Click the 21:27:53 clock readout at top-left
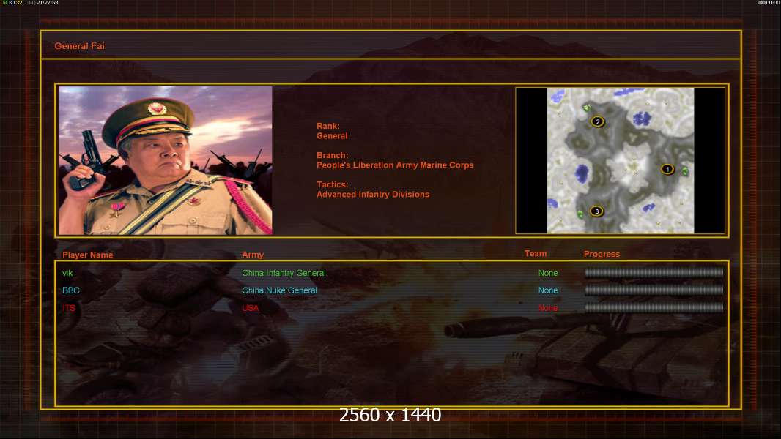This screenshot has height=439, width=781. 47,2
